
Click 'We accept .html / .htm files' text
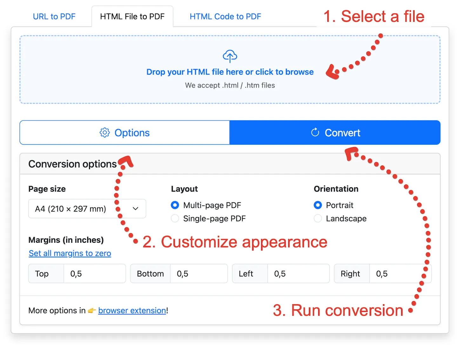point(230,85)
